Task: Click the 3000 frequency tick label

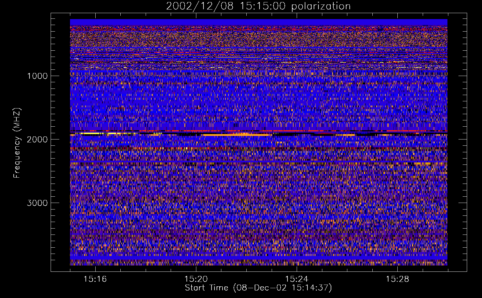Action: 37,203
